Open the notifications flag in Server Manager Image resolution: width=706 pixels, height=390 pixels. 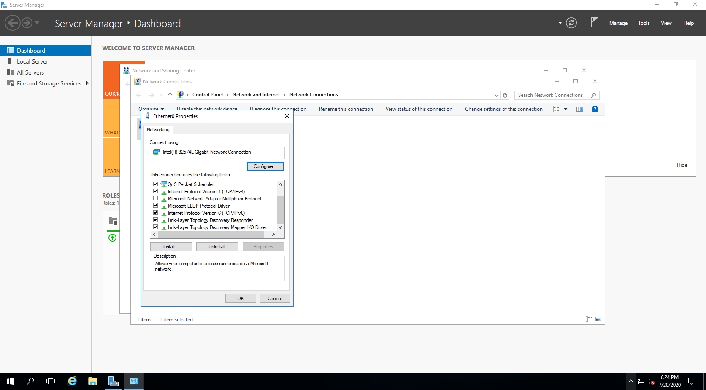(x=594, y=22)
